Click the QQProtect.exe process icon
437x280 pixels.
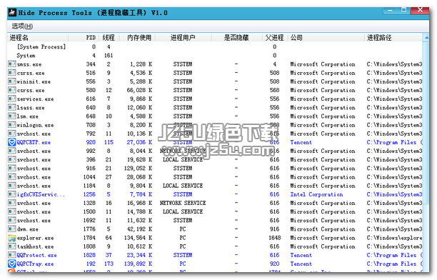(x=12, y=255)
